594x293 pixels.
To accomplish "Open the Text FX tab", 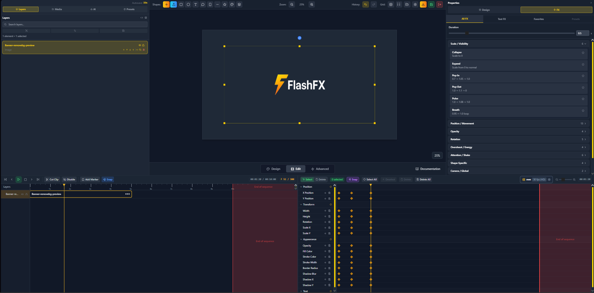I will 502,19.
